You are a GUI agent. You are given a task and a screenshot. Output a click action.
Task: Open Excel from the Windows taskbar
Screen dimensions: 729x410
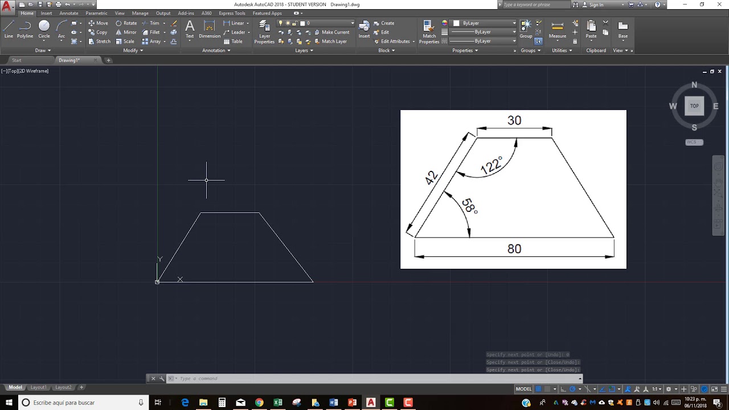coord(277,403)
